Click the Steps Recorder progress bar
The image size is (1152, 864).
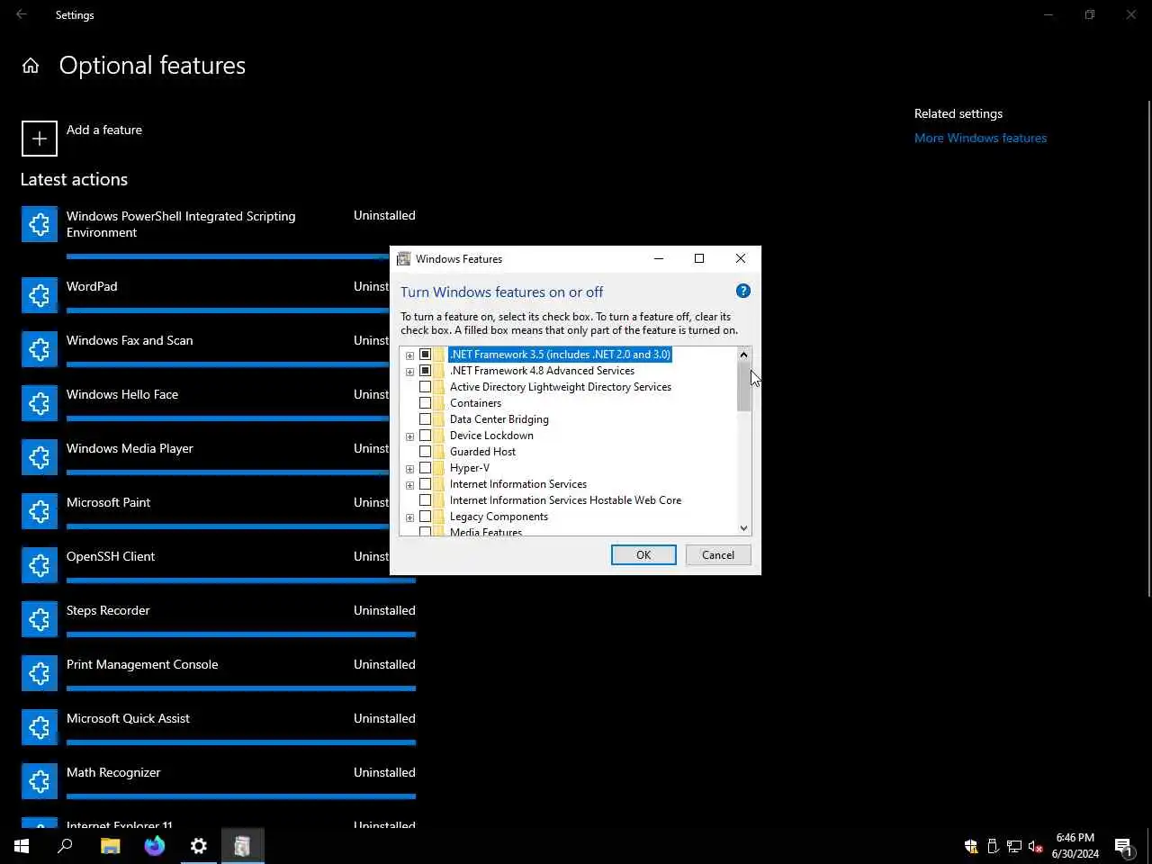coord(241,634)
